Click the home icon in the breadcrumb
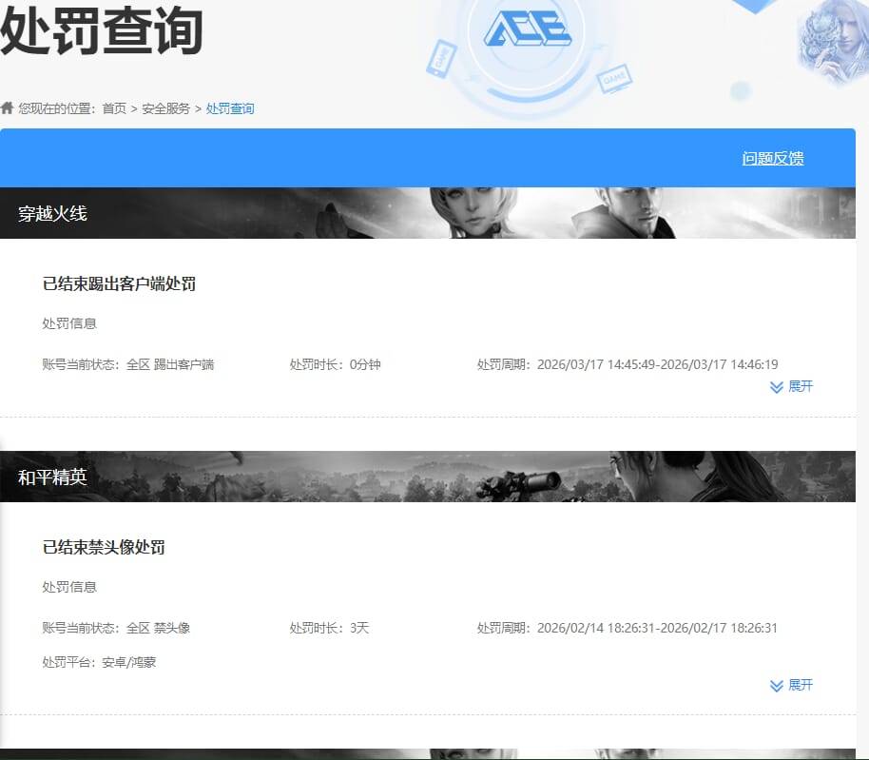The width and height of the screenshot is (869, 760). [7, 107]
